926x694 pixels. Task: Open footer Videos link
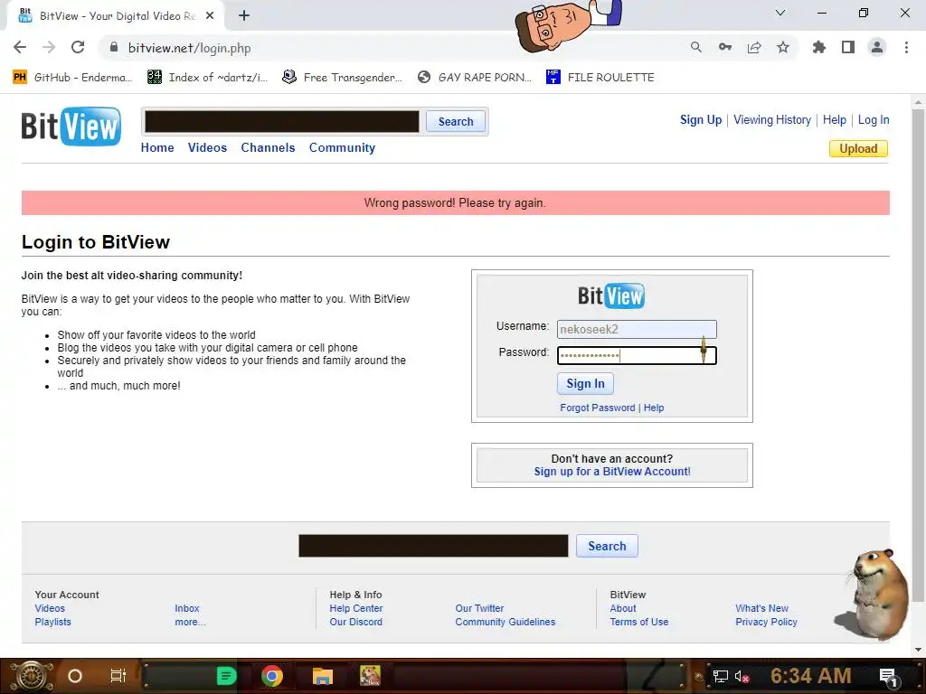[50, 608]
